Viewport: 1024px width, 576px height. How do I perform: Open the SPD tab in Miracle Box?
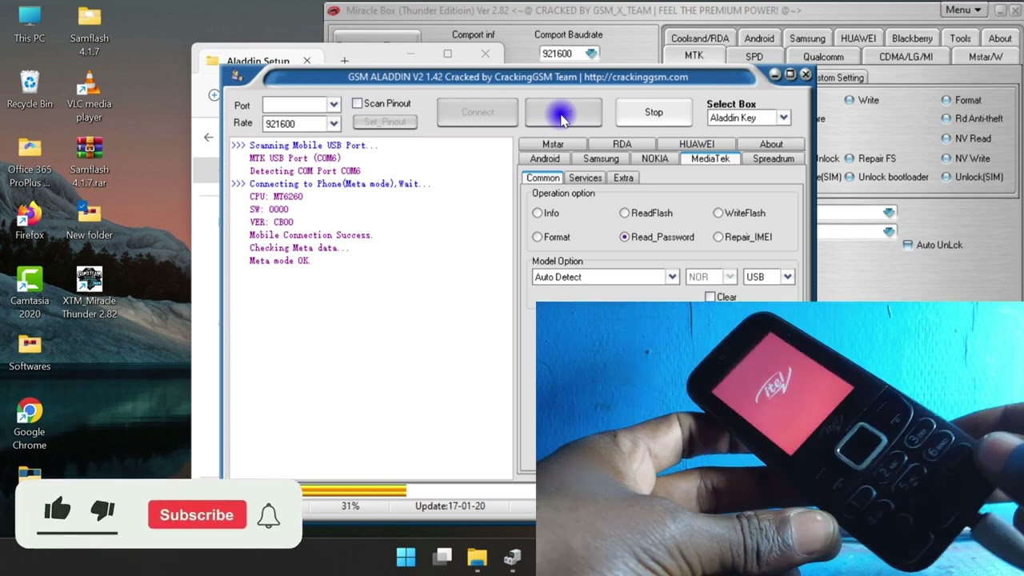tap(754, 57)
